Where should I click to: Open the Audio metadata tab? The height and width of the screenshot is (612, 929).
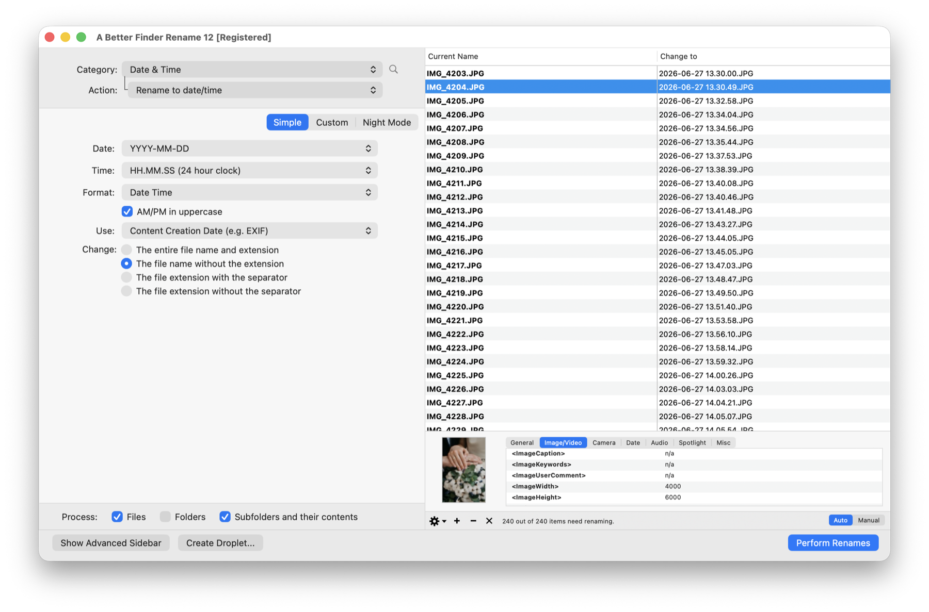(659, 442)
